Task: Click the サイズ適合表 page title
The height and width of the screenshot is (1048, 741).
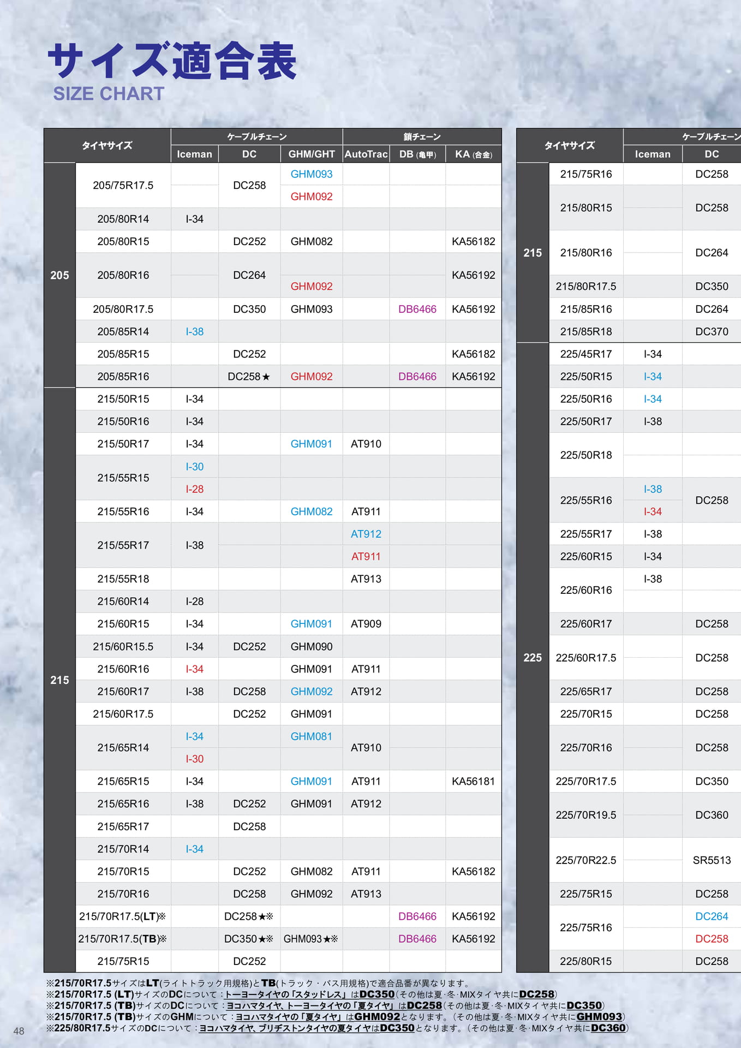Action: point(172,61)
